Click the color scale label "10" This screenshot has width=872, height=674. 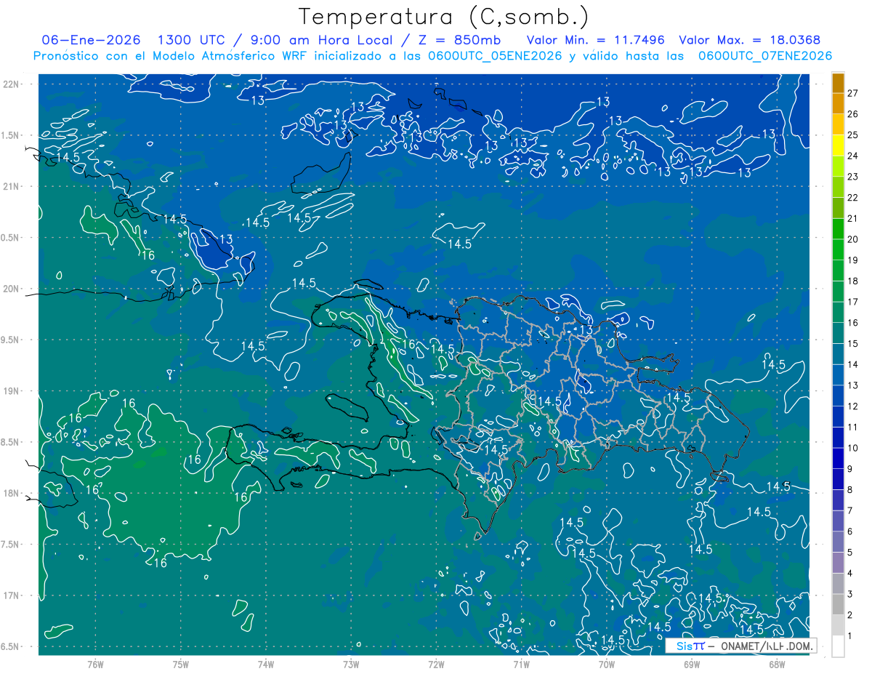[x=853, y=449]
